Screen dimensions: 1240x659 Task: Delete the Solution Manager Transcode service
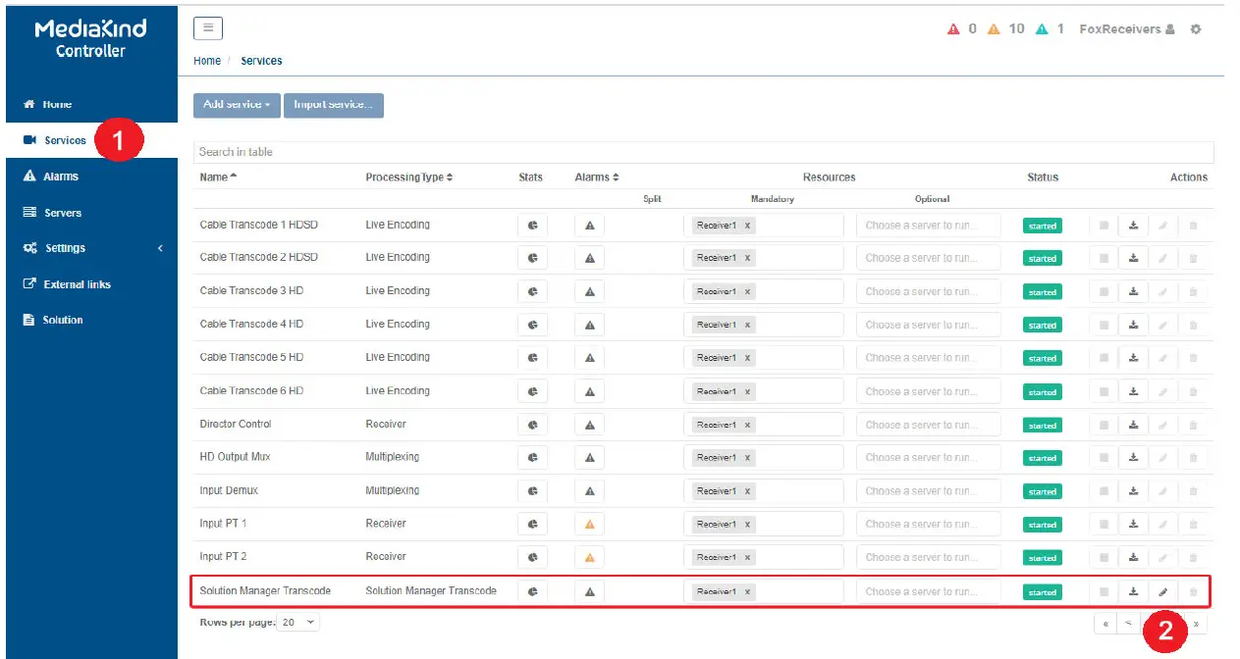click(x=1193, y=591)
